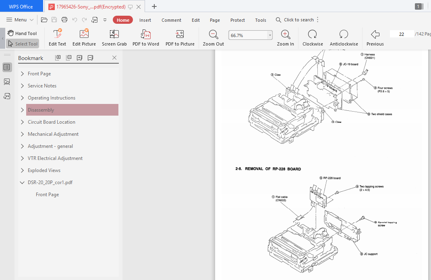The width and height of the screenshot is (431, 280).
Task: Select the Exploded Views bookmark
Action: (x=44, y=170)
